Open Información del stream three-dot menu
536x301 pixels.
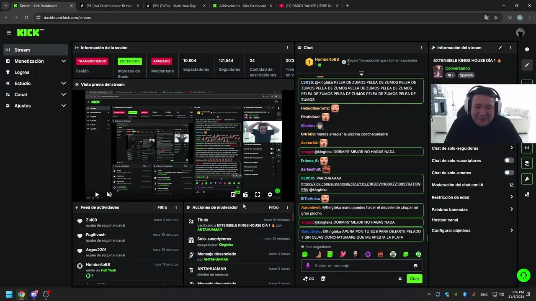click(510, 48)
